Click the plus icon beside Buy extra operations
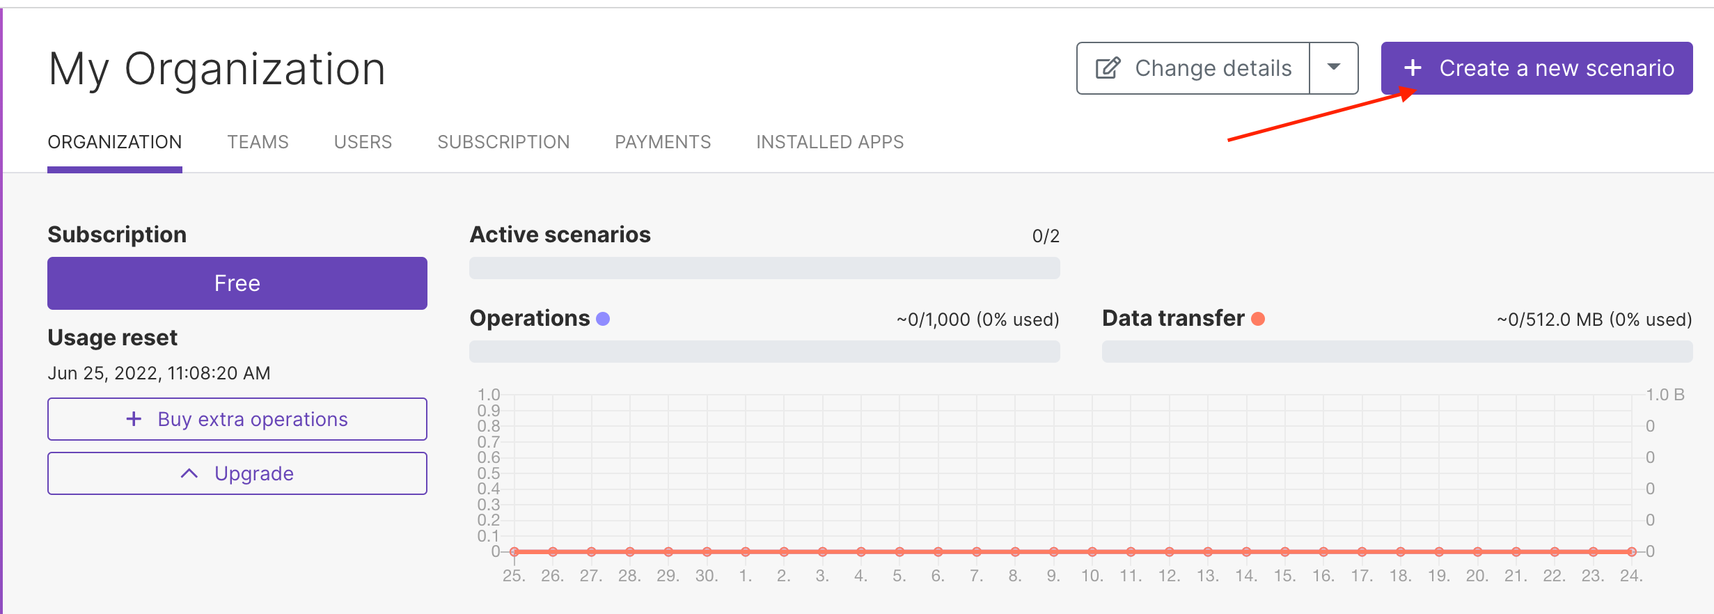The image size is (1714, 614). 134,419
